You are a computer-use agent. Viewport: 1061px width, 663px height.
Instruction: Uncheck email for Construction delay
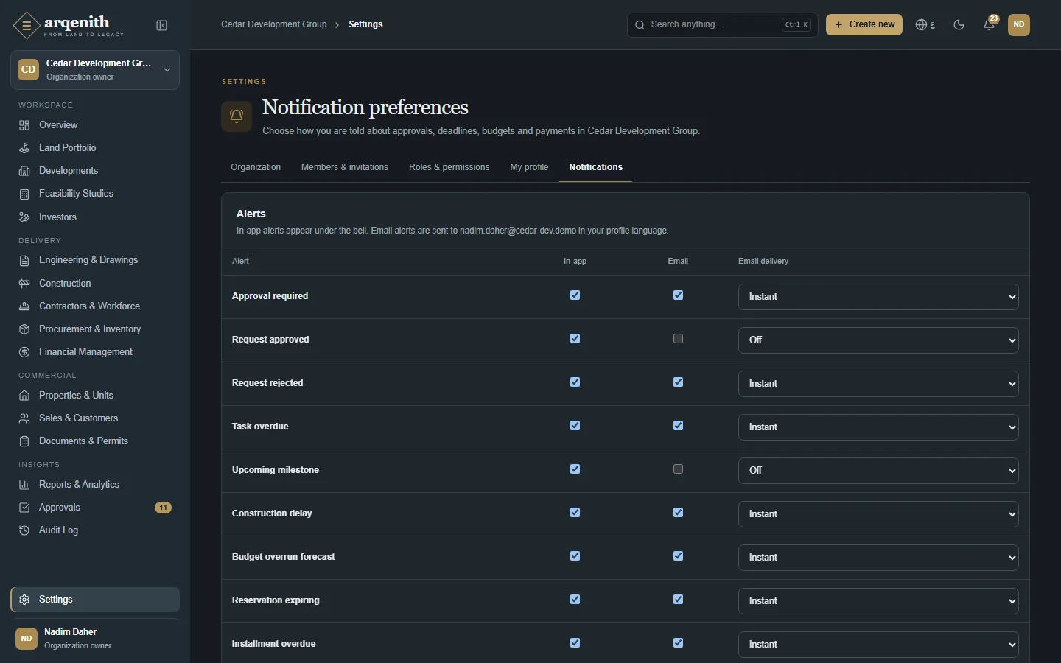tap(679, 513)
